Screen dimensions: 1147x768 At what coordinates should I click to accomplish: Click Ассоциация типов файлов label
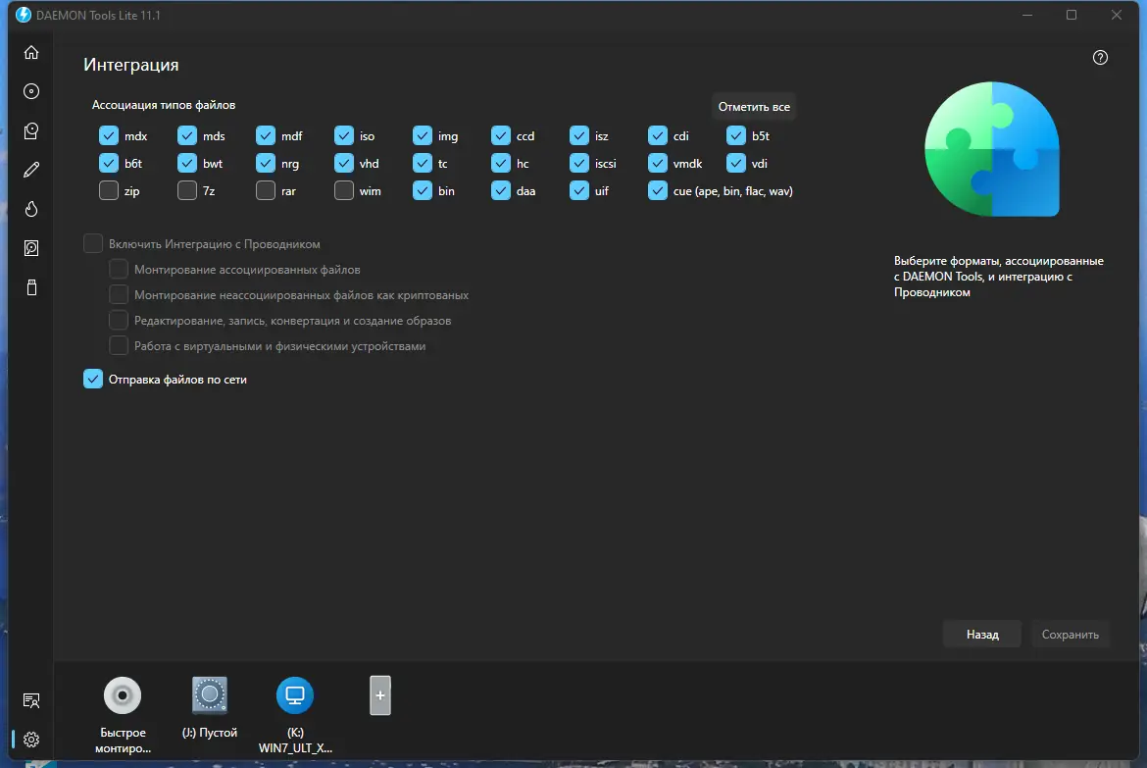click(x=163, y=105)
